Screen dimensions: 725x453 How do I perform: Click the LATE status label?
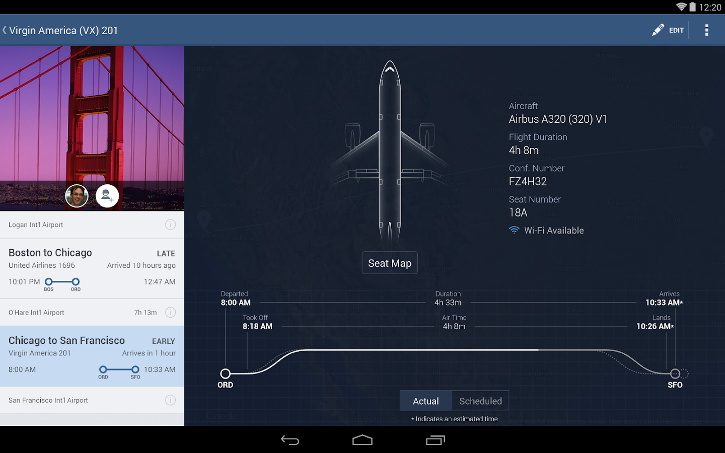[166, 254]
